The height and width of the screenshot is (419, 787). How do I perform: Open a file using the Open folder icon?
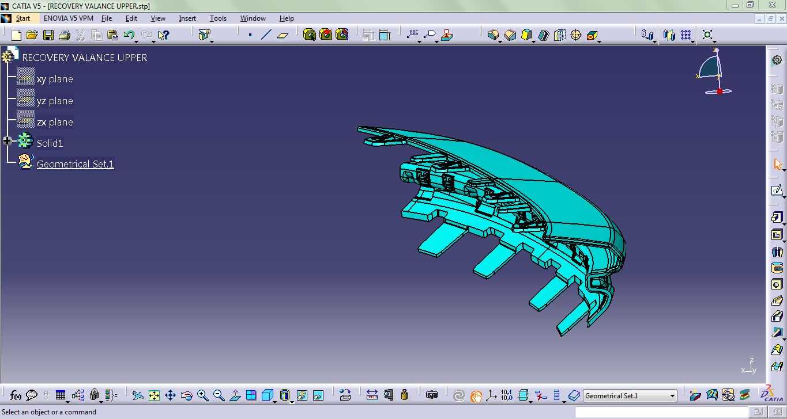pyautogui.click(x=32, y=35)
